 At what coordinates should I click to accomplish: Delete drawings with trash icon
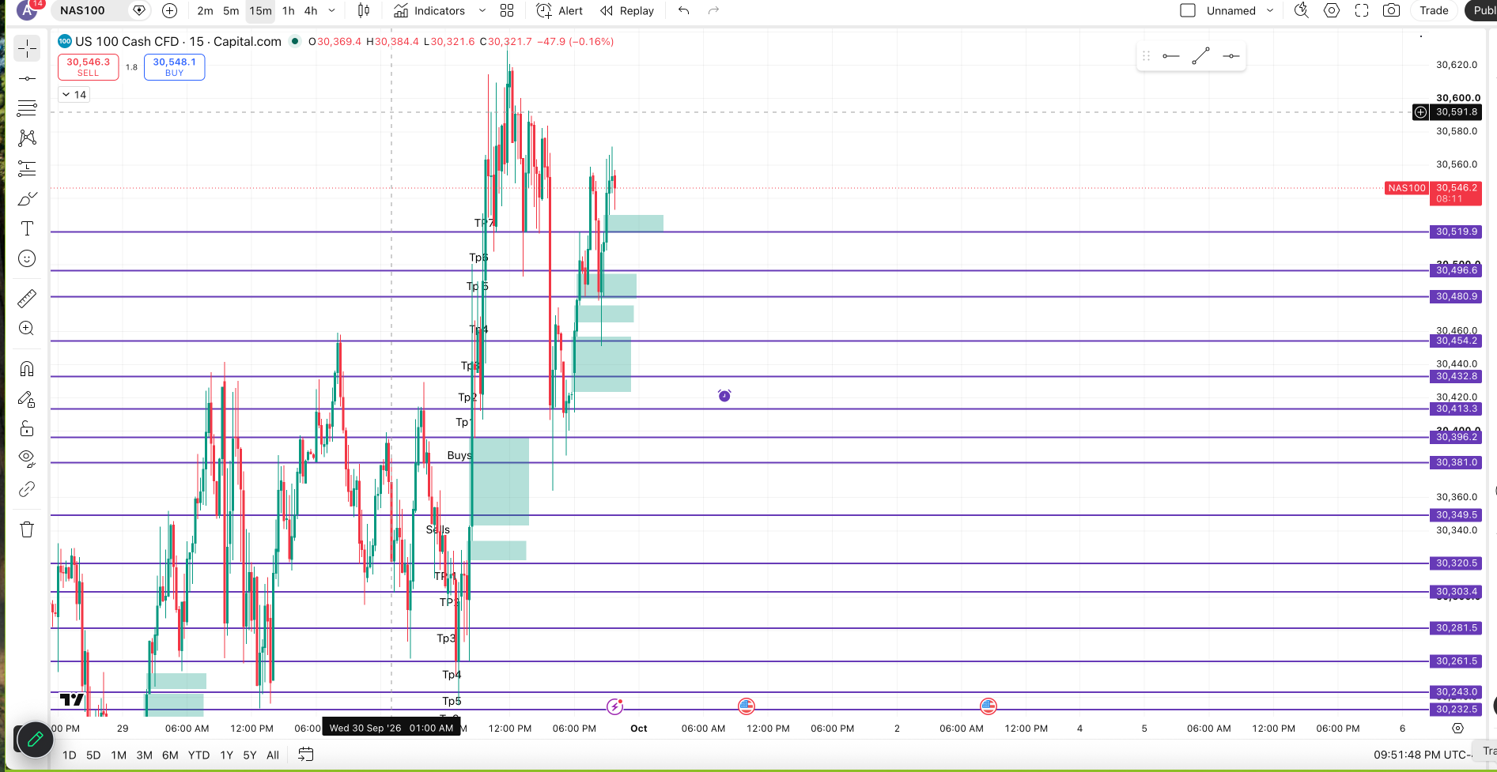point(27,529)
